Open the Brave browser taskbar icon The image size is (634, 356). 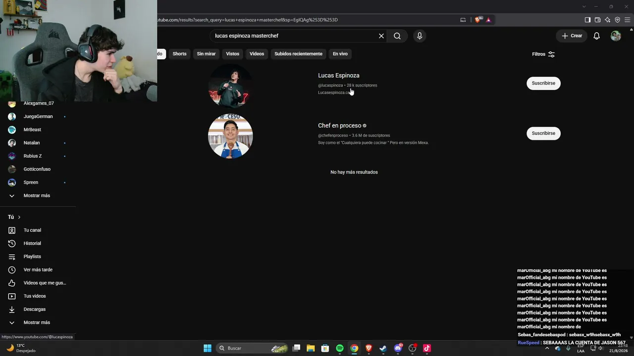[x=369, y=348]
